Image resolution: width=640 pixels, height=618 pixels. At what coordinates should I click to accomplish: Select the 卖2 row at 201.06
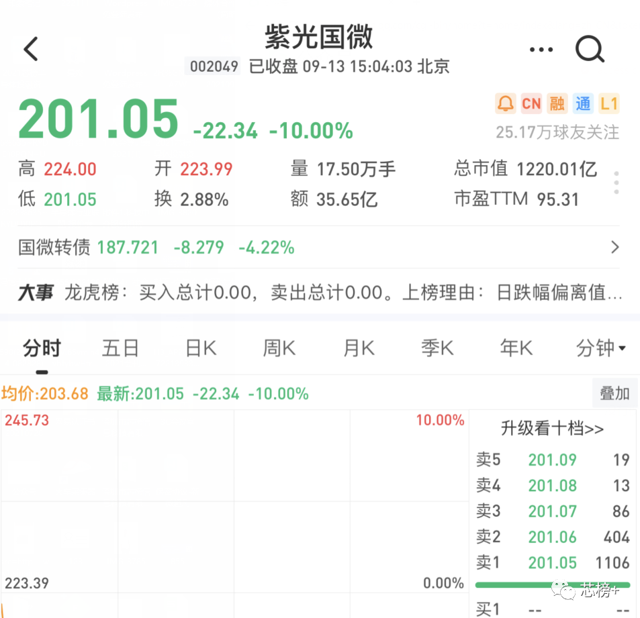pos(553,537)
